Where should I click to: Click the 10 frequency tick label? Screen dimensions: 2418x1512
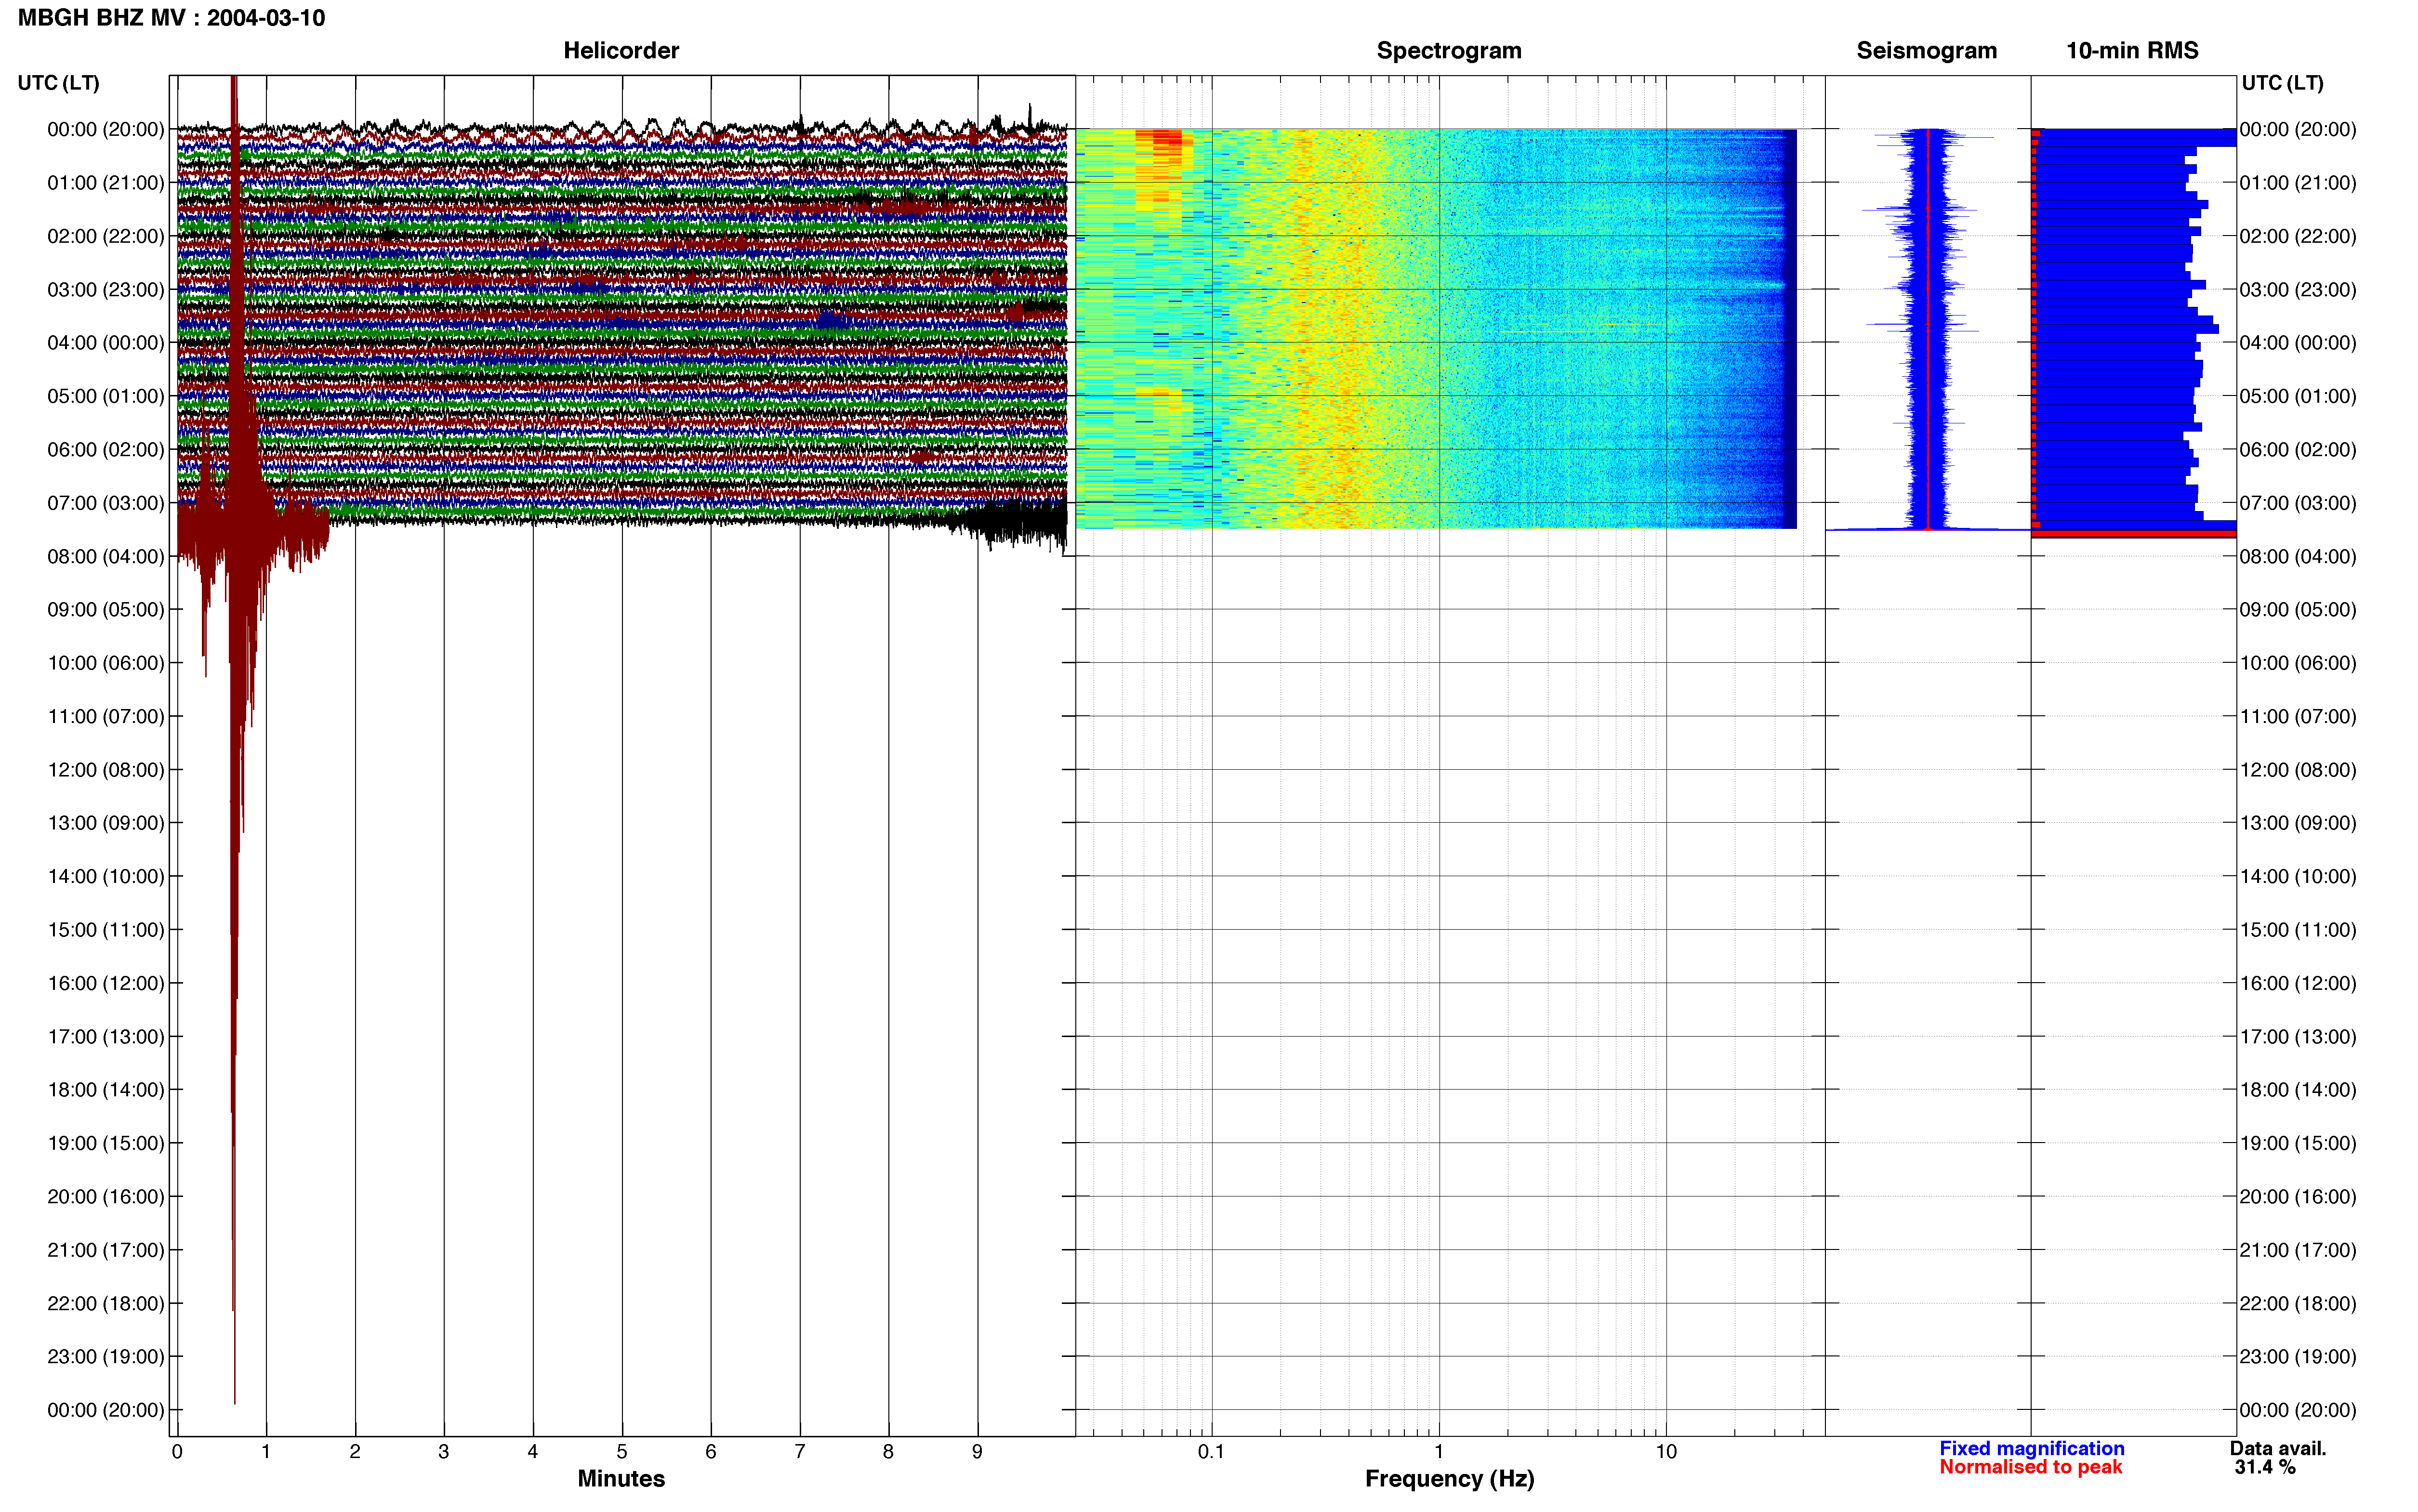click(1666, 1451)
